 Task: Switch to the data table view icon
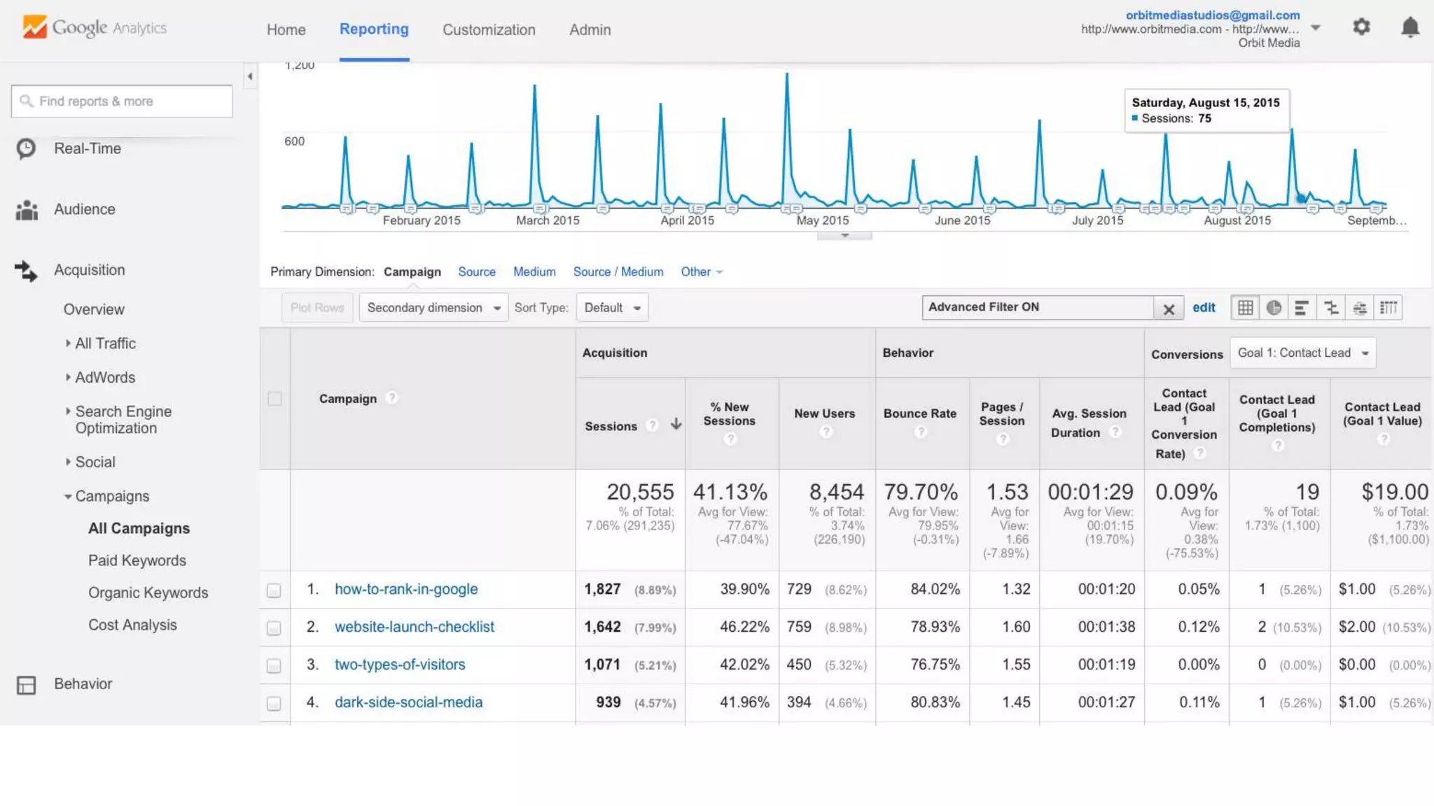(1245, 308)
